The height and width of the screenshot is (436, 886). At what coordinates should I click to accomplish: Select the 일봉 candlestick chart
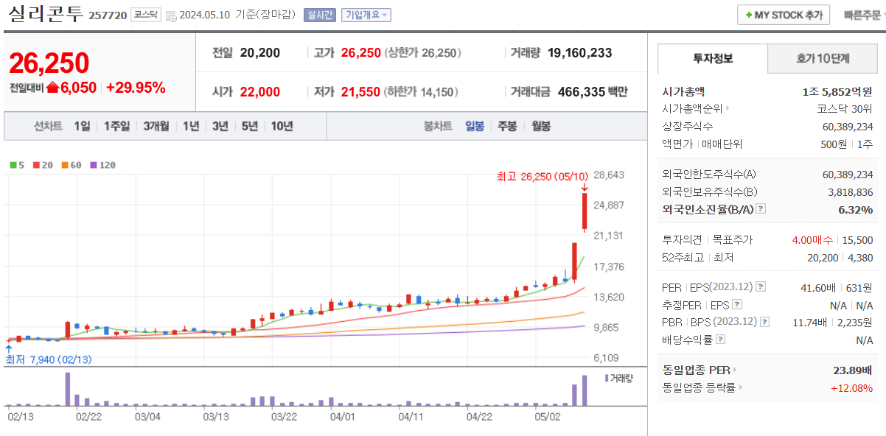point(475,126)
